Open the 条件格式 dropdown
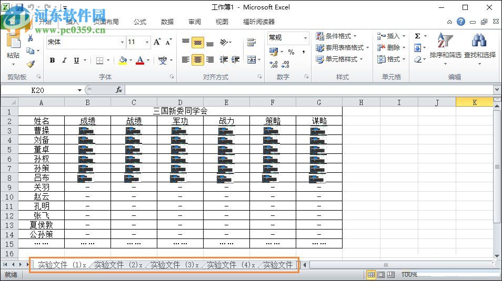This screenshot has height=281, width=502. 337,36
